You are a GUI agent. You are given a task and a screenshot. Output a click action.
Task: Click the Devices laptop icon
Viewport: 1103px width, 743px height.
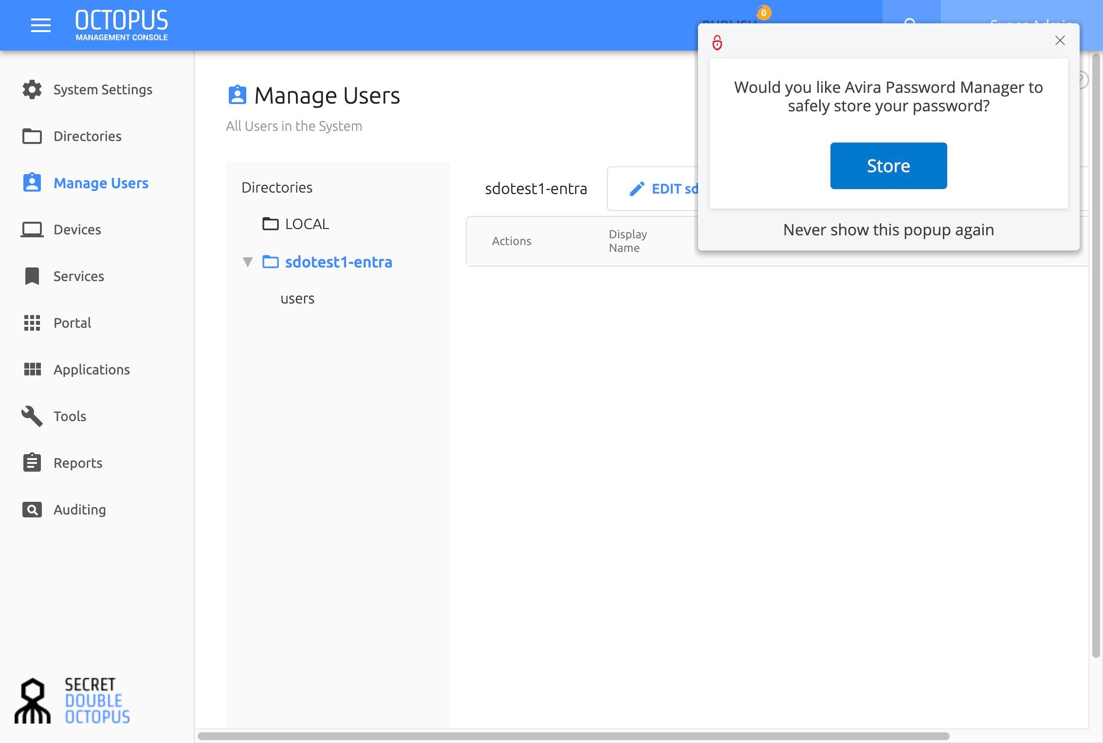[x=32, y=230]
